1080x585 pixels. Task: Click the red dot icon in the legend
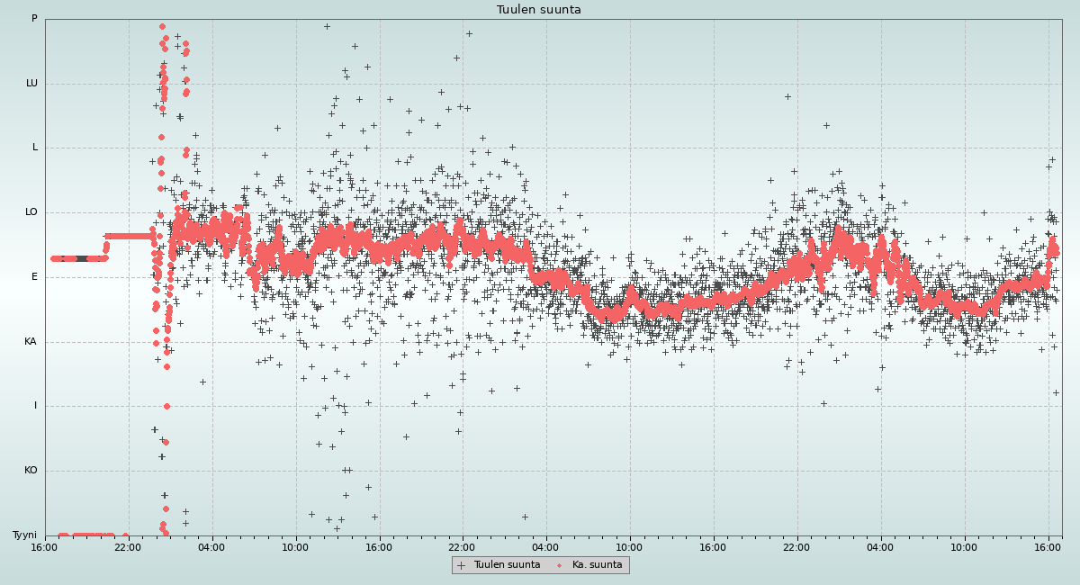coord(560,565)
